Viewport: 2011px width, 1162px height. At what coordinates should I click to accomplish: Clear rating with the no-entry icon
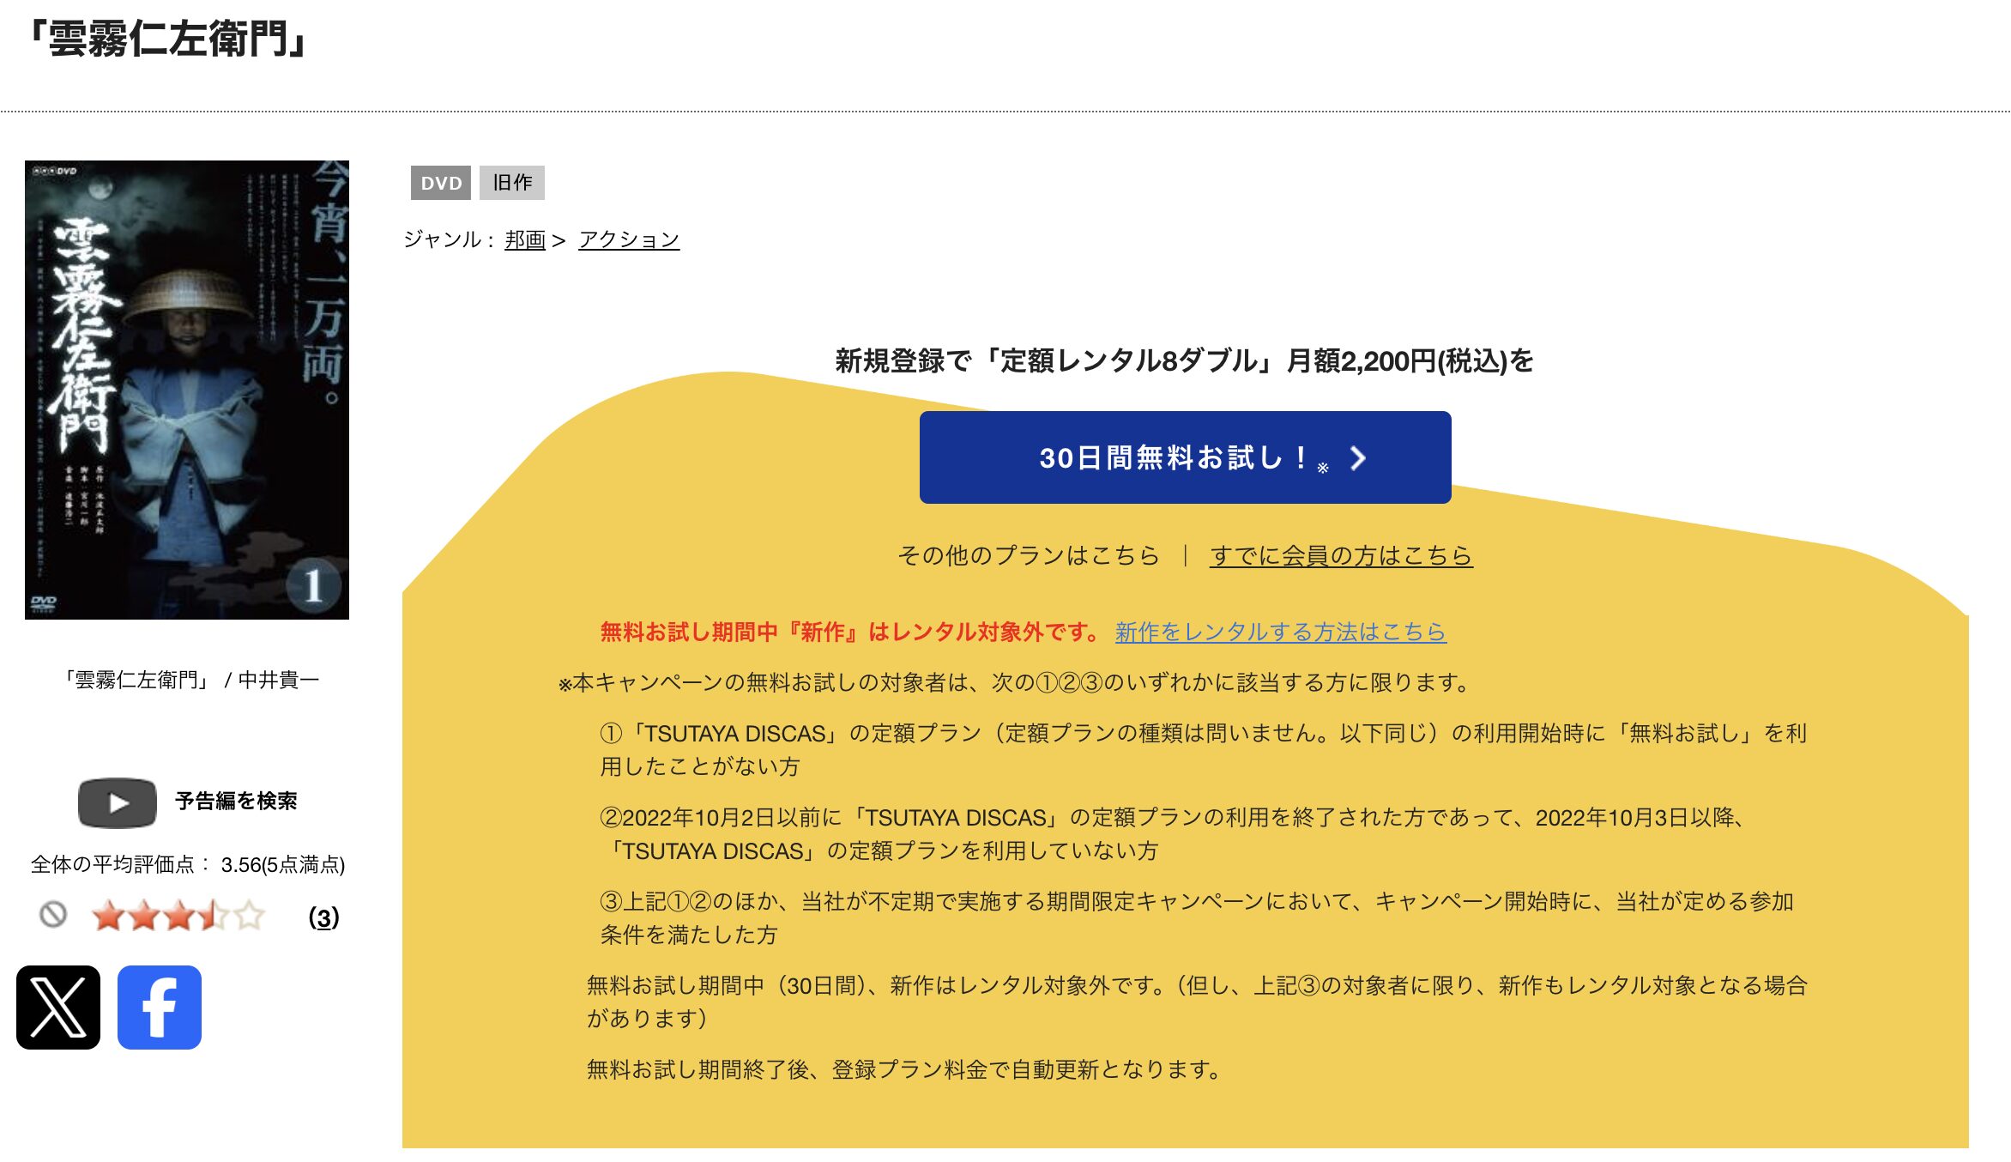(x=53, y=915)
